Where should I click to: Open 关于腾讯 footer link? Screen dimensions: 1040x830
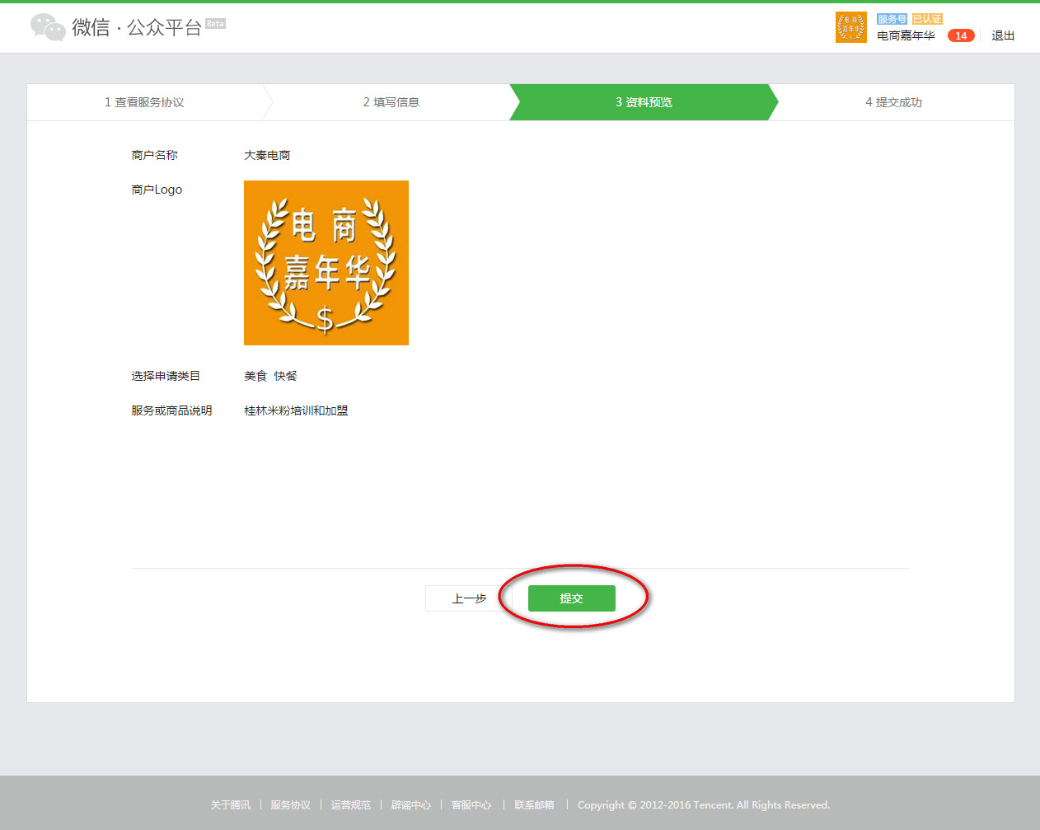(230, 805)
